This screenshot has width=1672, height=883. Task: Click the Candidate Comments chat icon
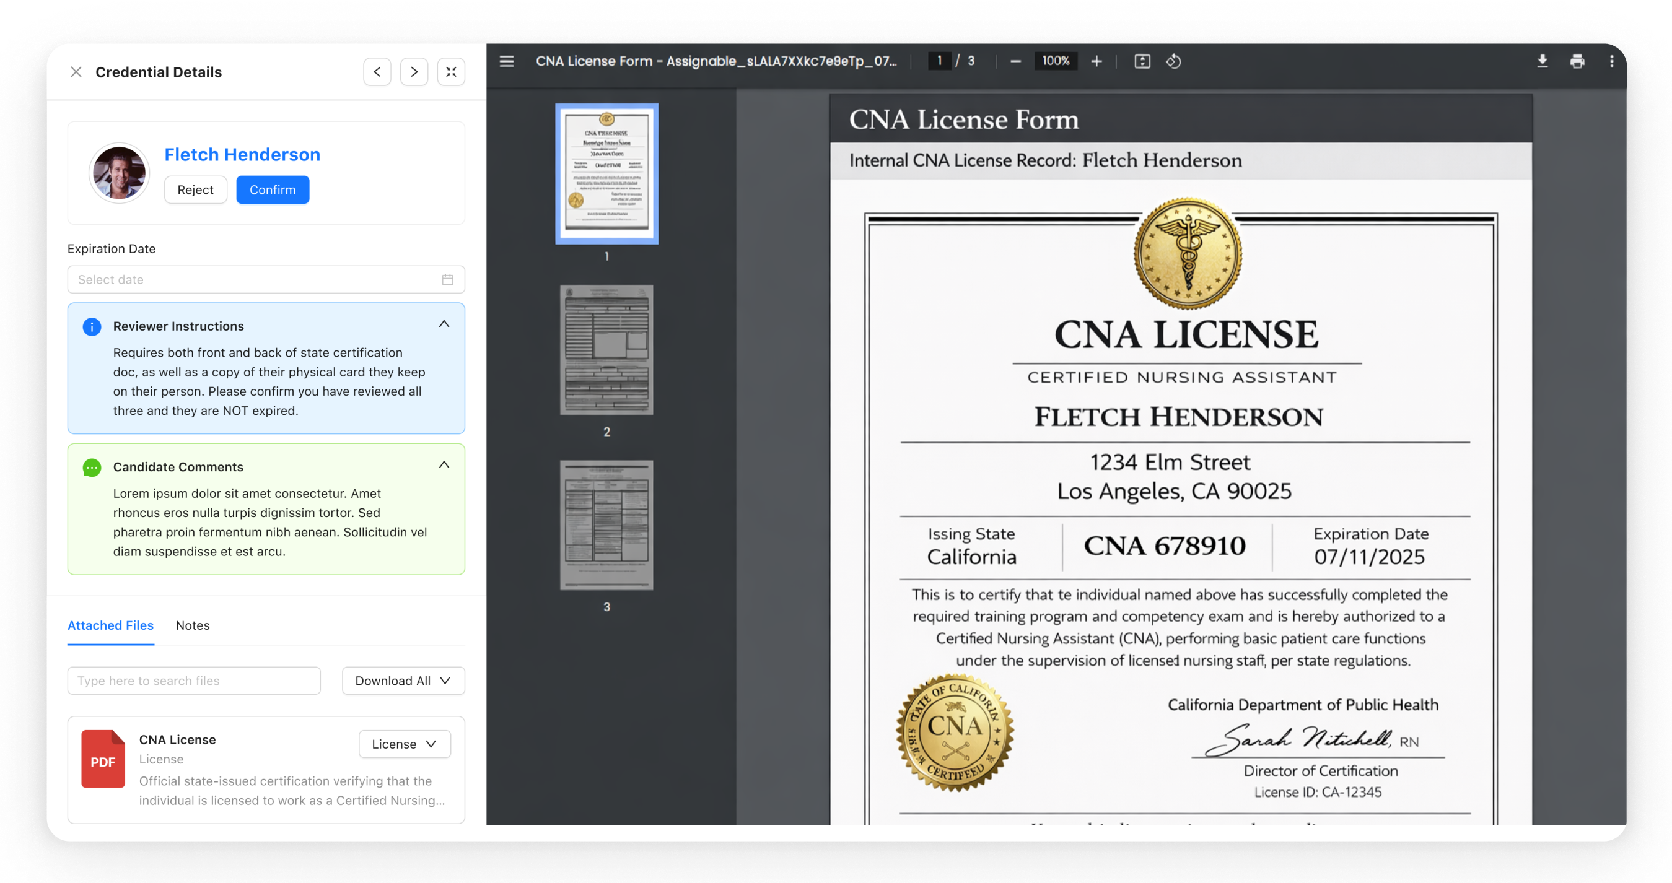[x=92, y=467]
